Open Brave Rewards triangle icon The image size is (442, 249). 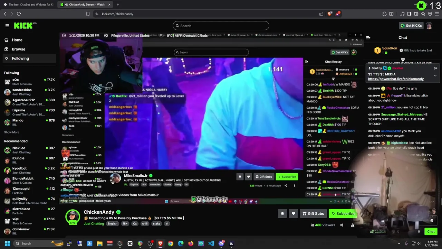pos(337,14)
